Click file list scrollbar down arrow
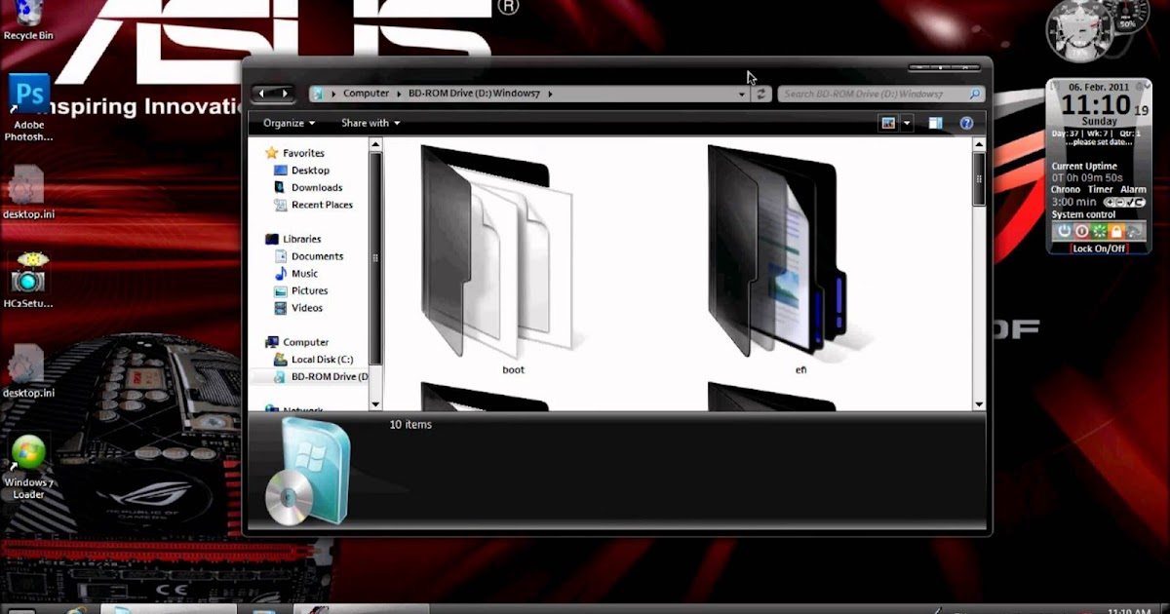 [x=979, y=403]
